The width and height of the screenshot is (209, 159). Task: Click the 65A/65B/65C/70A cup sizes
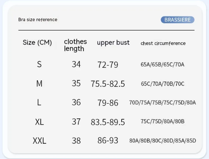point(162,65)
